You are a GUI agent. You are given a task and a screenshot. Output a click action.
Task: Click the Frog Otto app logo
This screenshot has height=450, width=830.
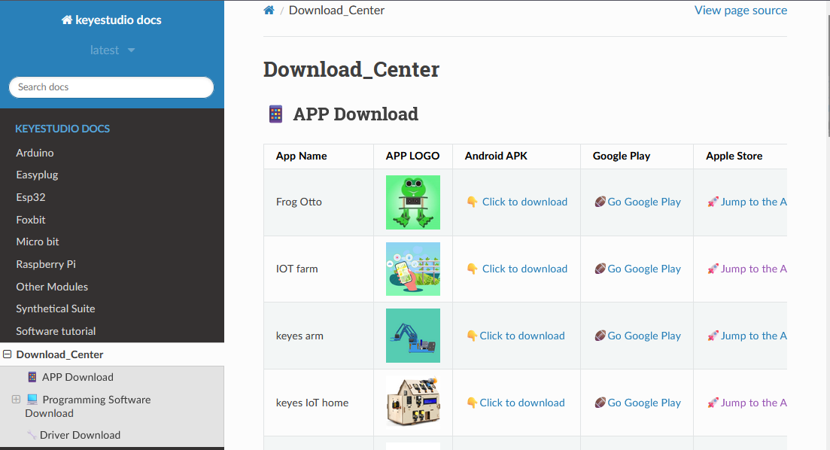click(413, 202)
